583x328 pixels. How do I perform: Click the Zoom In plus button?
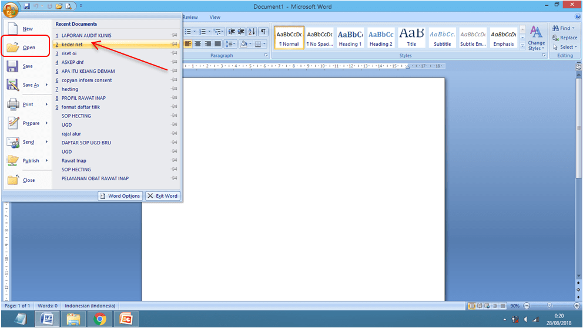[x=577, y=306]
